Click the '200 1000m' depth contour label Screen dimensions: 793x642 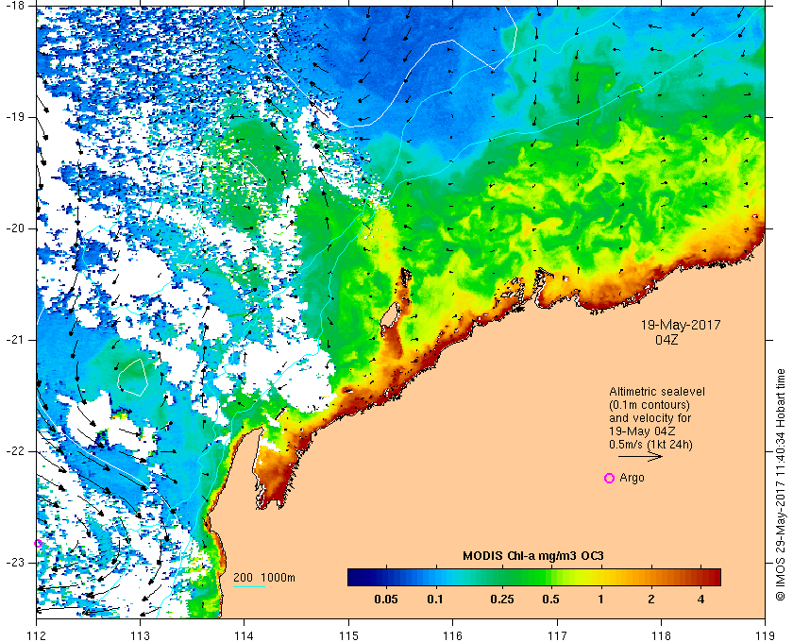click(264, 578)
